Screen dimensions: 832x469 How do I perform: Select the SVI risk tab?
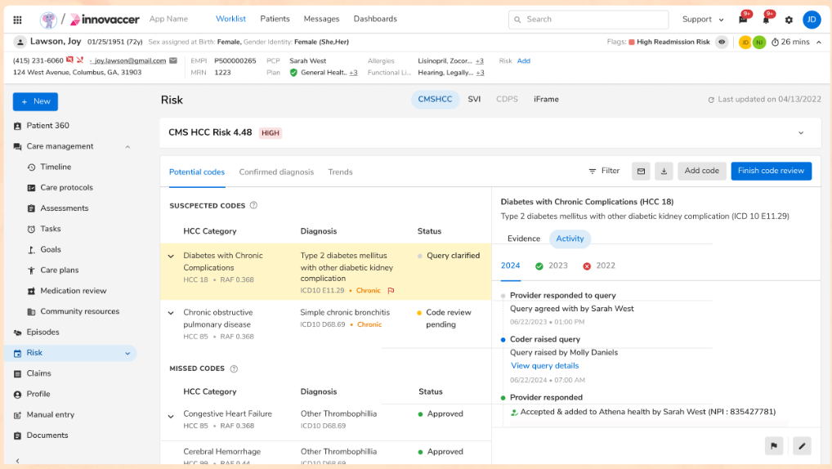[x=474, y=100]
